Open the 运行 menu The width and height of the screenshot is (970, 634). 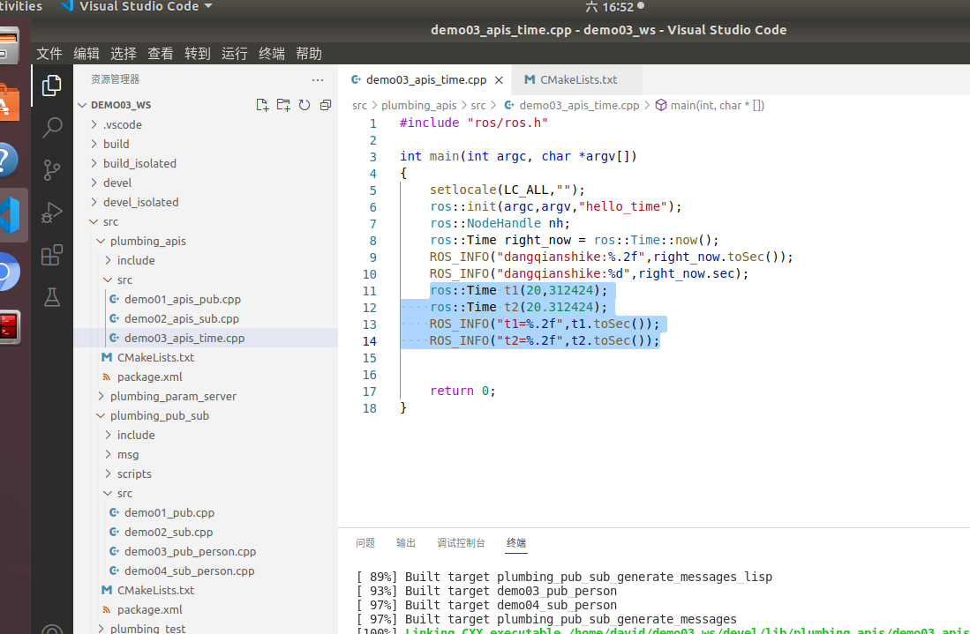point(234,53)
